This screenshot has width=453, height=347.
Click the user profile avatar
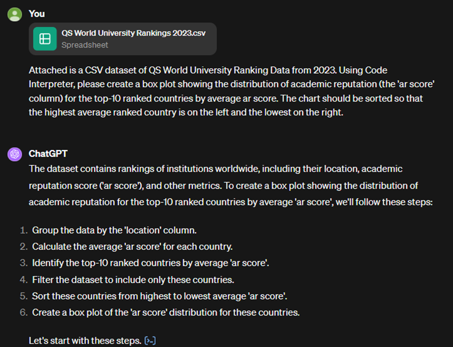(x=15, y=14)
